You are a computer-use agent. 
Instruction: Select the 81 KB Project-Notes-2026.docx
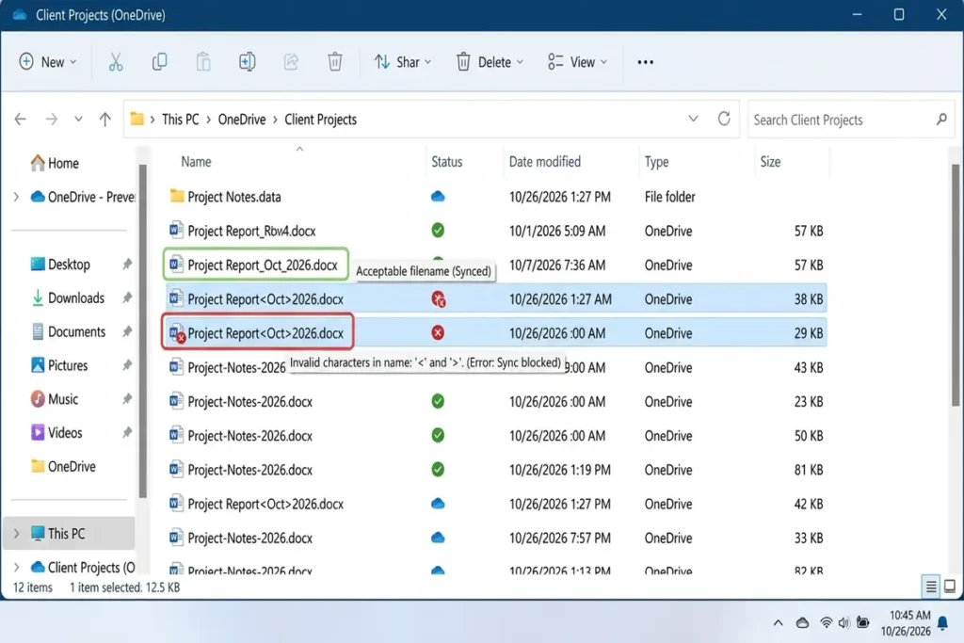[x=495, y=470]
